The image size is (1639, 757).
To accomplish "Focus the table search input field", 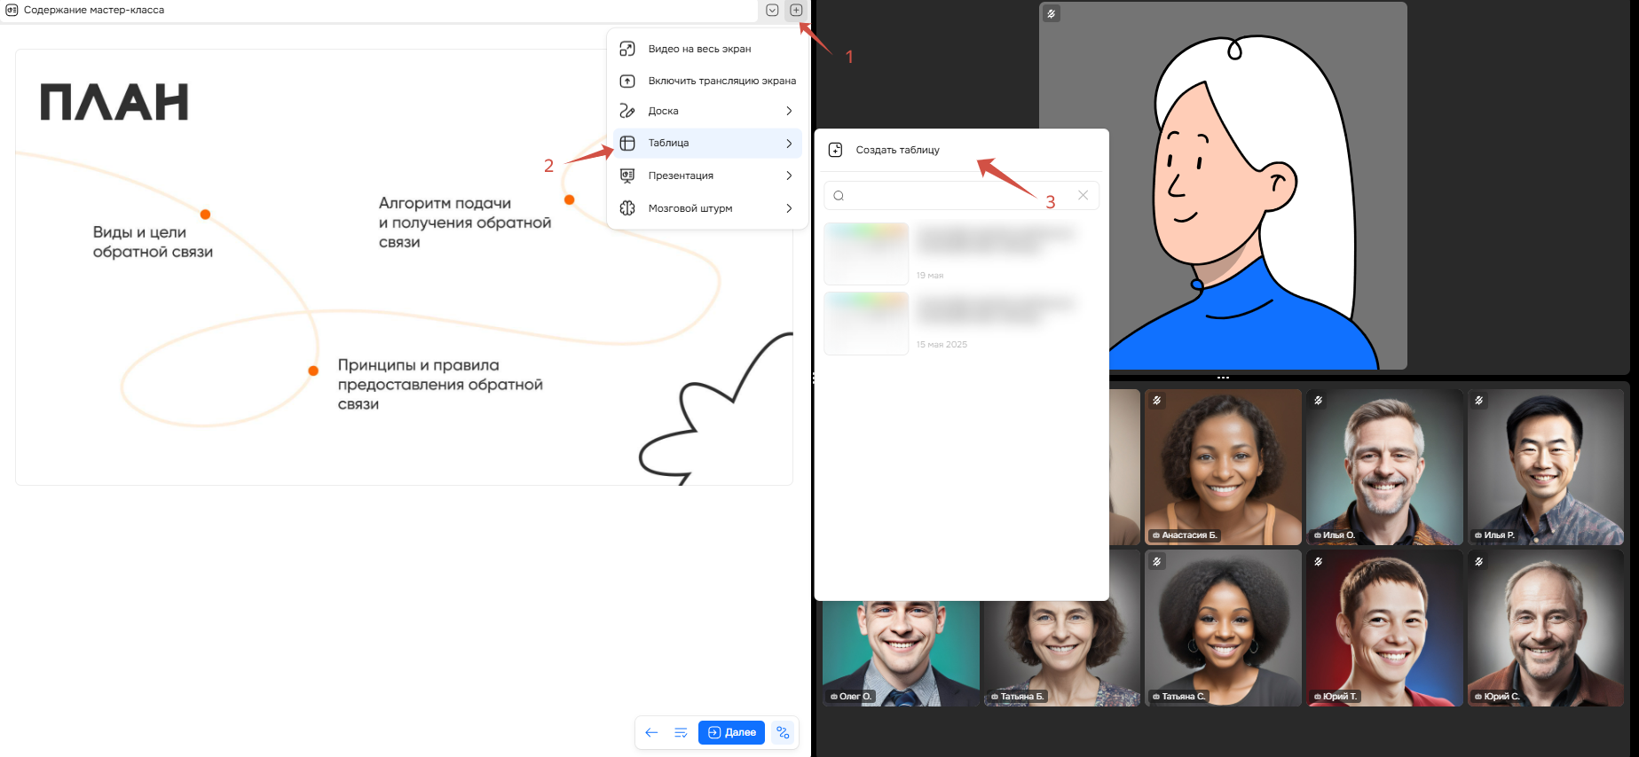I will 961,195.
